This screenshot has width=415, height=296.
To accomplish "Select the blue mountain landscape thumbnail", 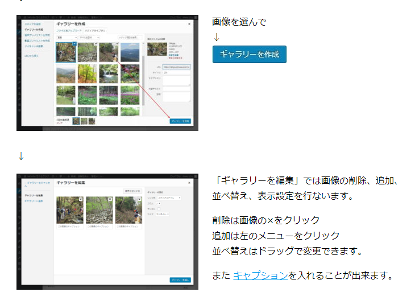I will [x=131, y=52].
